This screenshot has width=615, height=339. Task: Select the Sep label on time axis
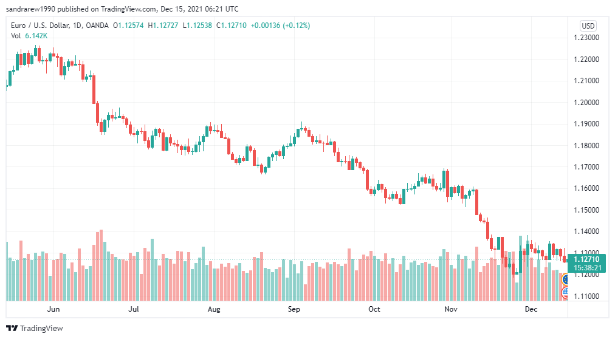[x=294, y=309]
